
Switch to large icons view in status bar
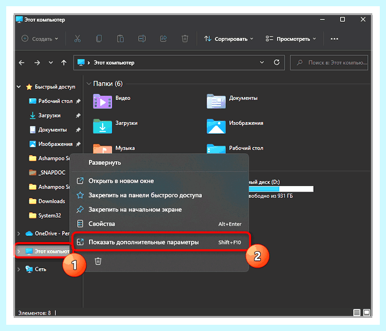pyautogui.click(x=367, y=312)
